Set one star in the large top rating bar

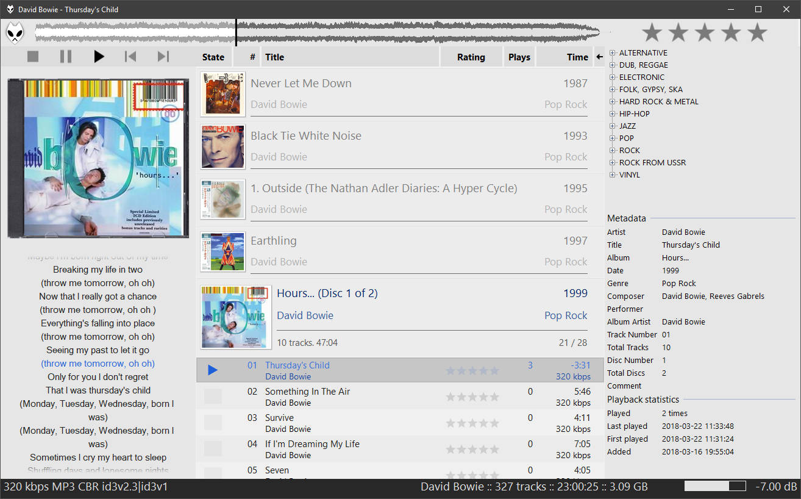[652, 32]
